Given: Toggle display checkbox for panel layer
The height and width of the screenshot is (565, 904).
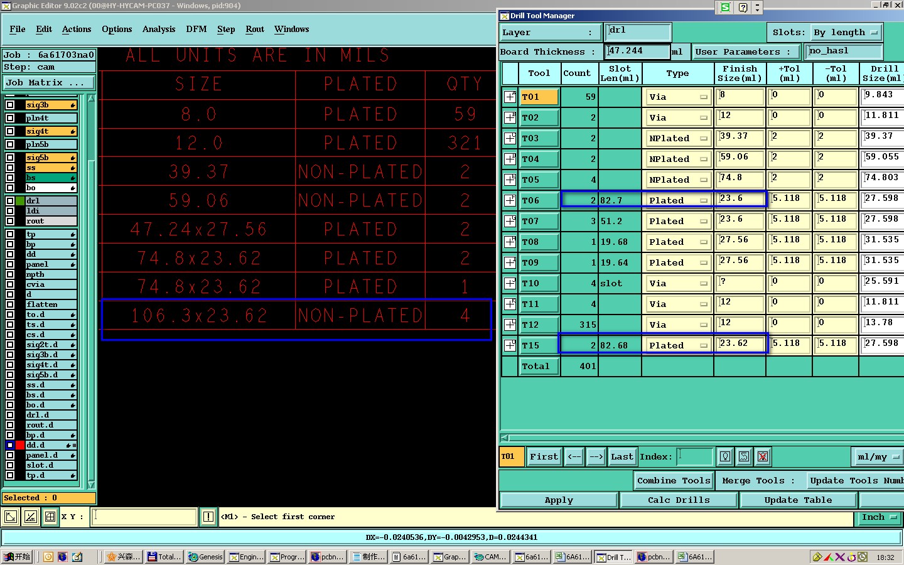Looking at the screenshot, I should click(10, 264).
